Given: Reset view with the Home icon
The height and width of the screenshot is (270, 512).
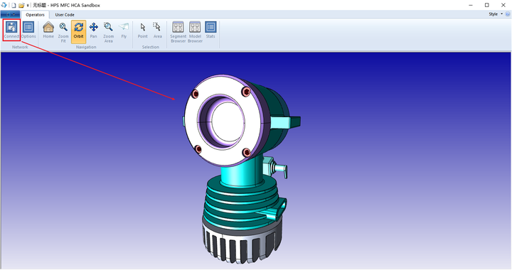Looking at the screenshot, I should click(x=48, y=30).
